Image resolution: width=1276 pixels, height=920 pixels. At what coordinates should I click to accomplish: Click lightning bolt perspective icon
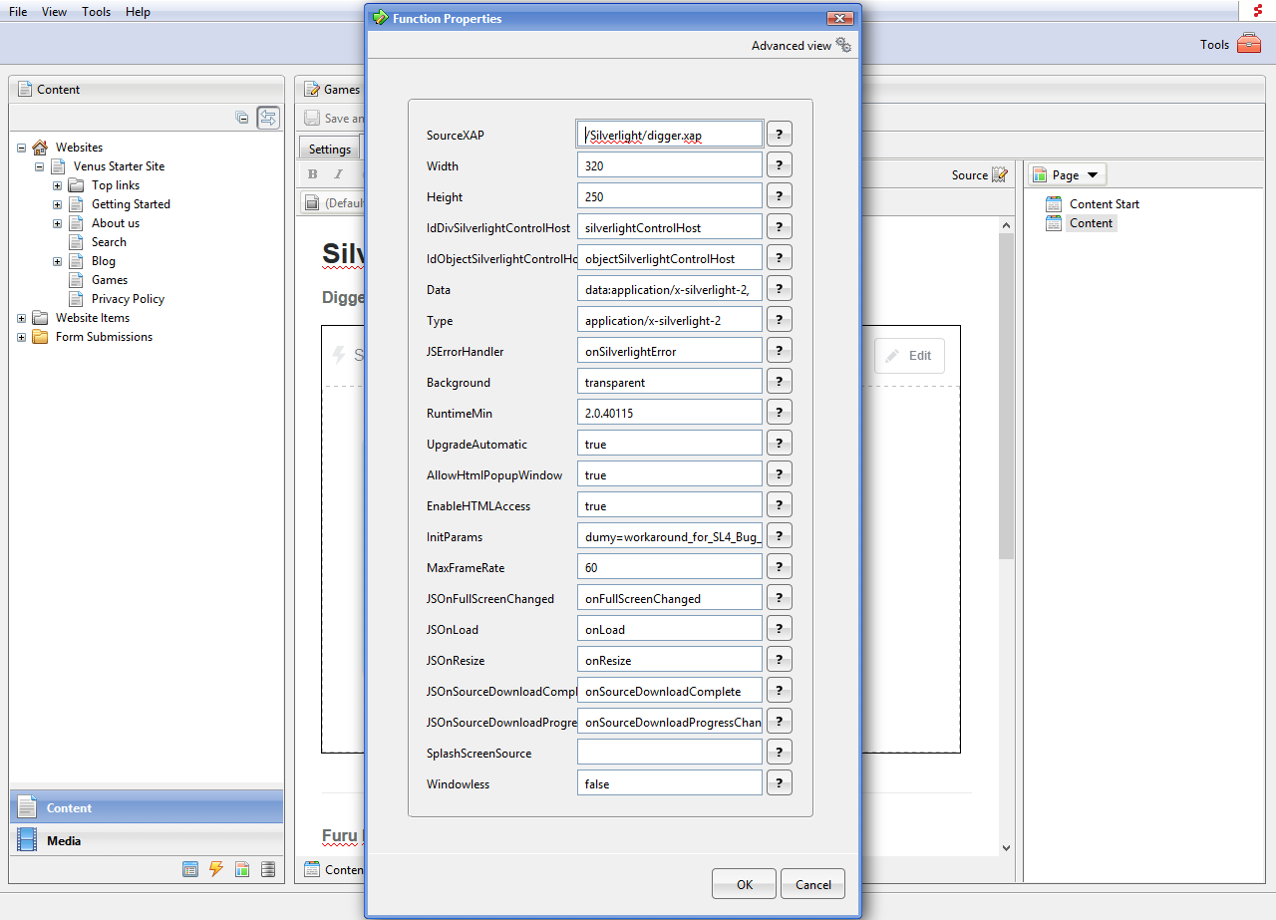(216, 869)
